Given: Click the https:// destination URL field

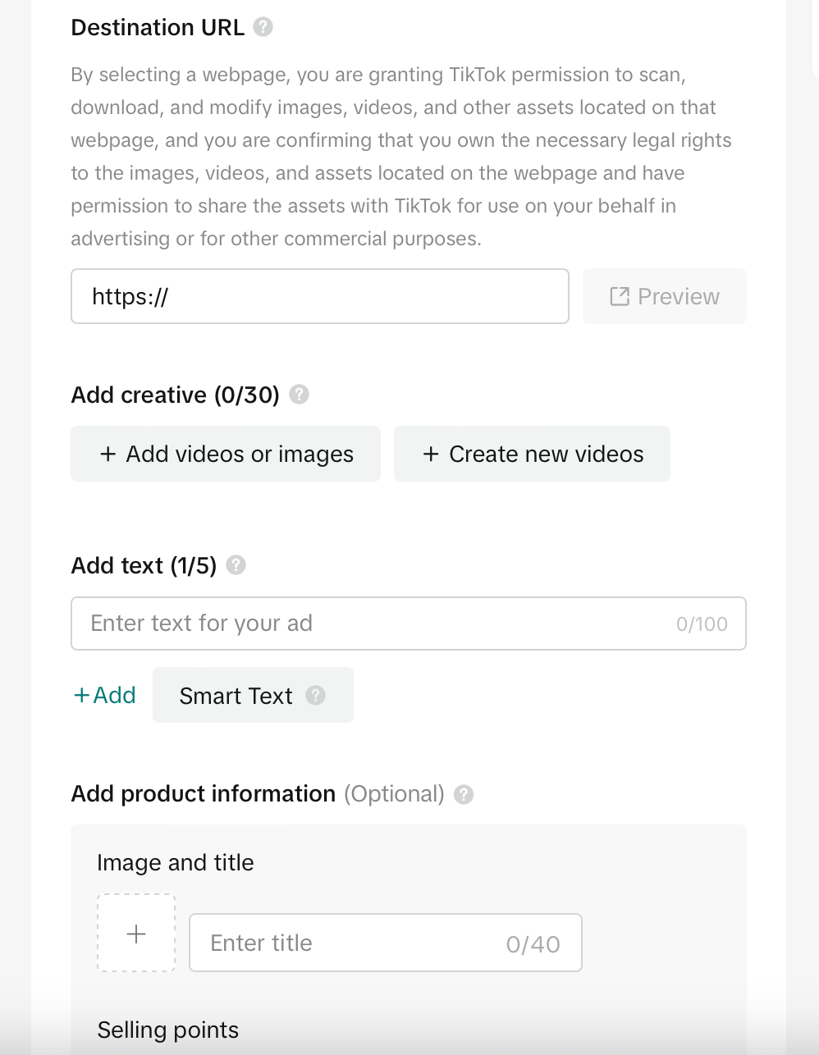Looking at the screenshot, I should 320,296.
